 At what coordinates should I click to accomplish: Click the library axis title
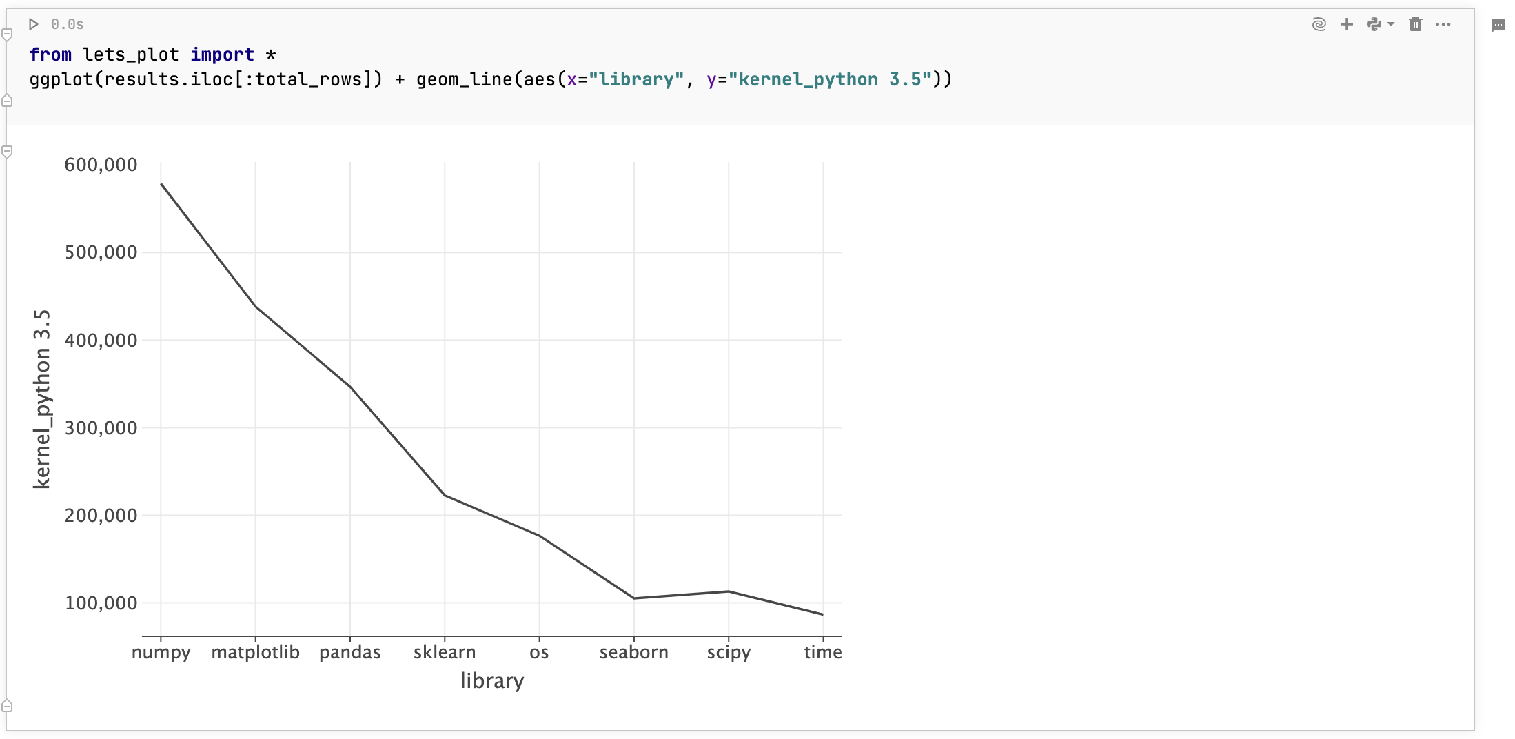click(491, 680)
